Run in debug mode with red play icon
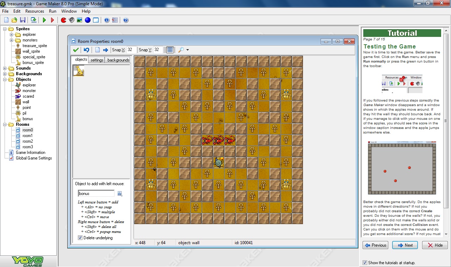 click(x=52, y=20)
